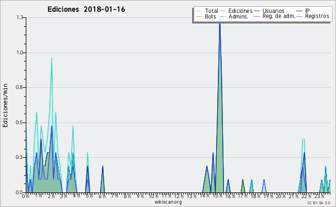Image resolution: width=336 pixels, height=207 pixels.
Task: Click the Admins. legend entry
Action: click(x=234, y=16)
